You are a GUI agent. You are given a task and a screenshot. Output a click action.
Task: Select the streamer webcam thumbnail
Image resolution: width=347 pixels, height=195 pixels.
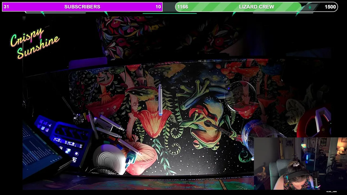300,163
